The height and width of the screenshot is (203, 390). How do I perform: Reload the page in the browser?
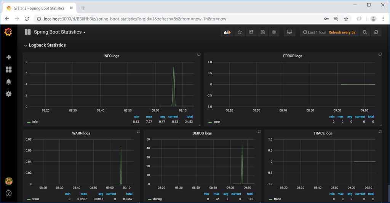click(27, 19)
